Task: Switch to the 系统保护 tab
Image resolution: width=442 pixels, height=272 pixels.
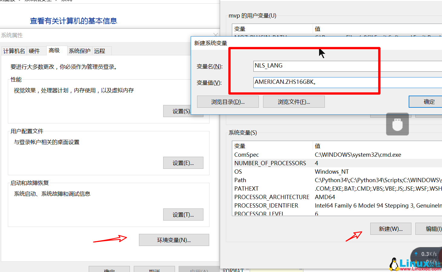Action: (79, 51)
